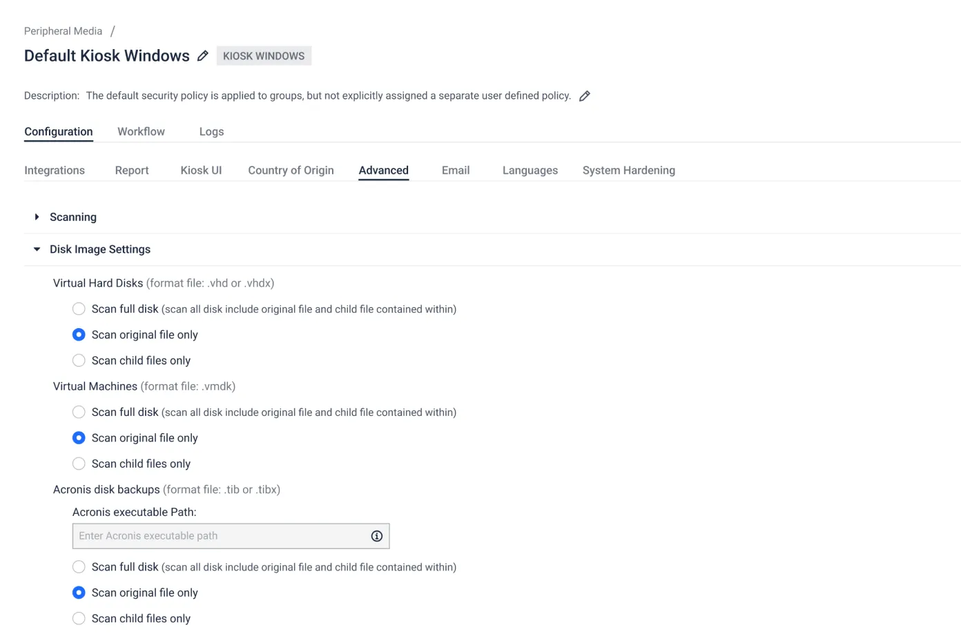
Task: Select Scan full disk for Virtual Hard Disks
Action: tap(79, 309)
